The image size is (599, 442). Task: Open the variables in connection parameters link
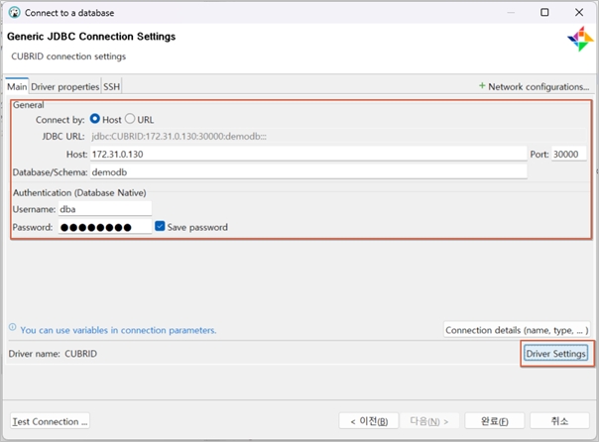coord(118,330)
